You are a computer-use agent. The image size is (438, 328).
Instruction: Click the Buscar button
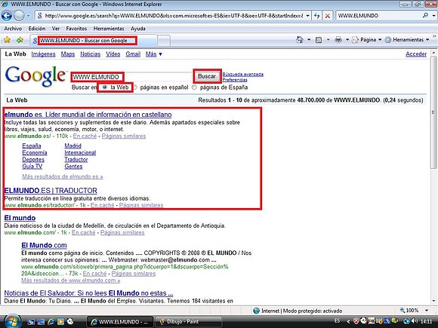pyautogui.click(x=207, y=76)
